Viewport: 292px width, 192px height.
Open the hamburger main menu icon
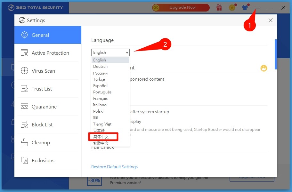click(x=258, y=8)
